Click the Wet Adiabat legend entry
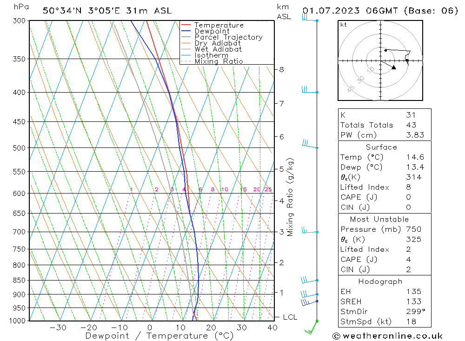 click(212, 49)
